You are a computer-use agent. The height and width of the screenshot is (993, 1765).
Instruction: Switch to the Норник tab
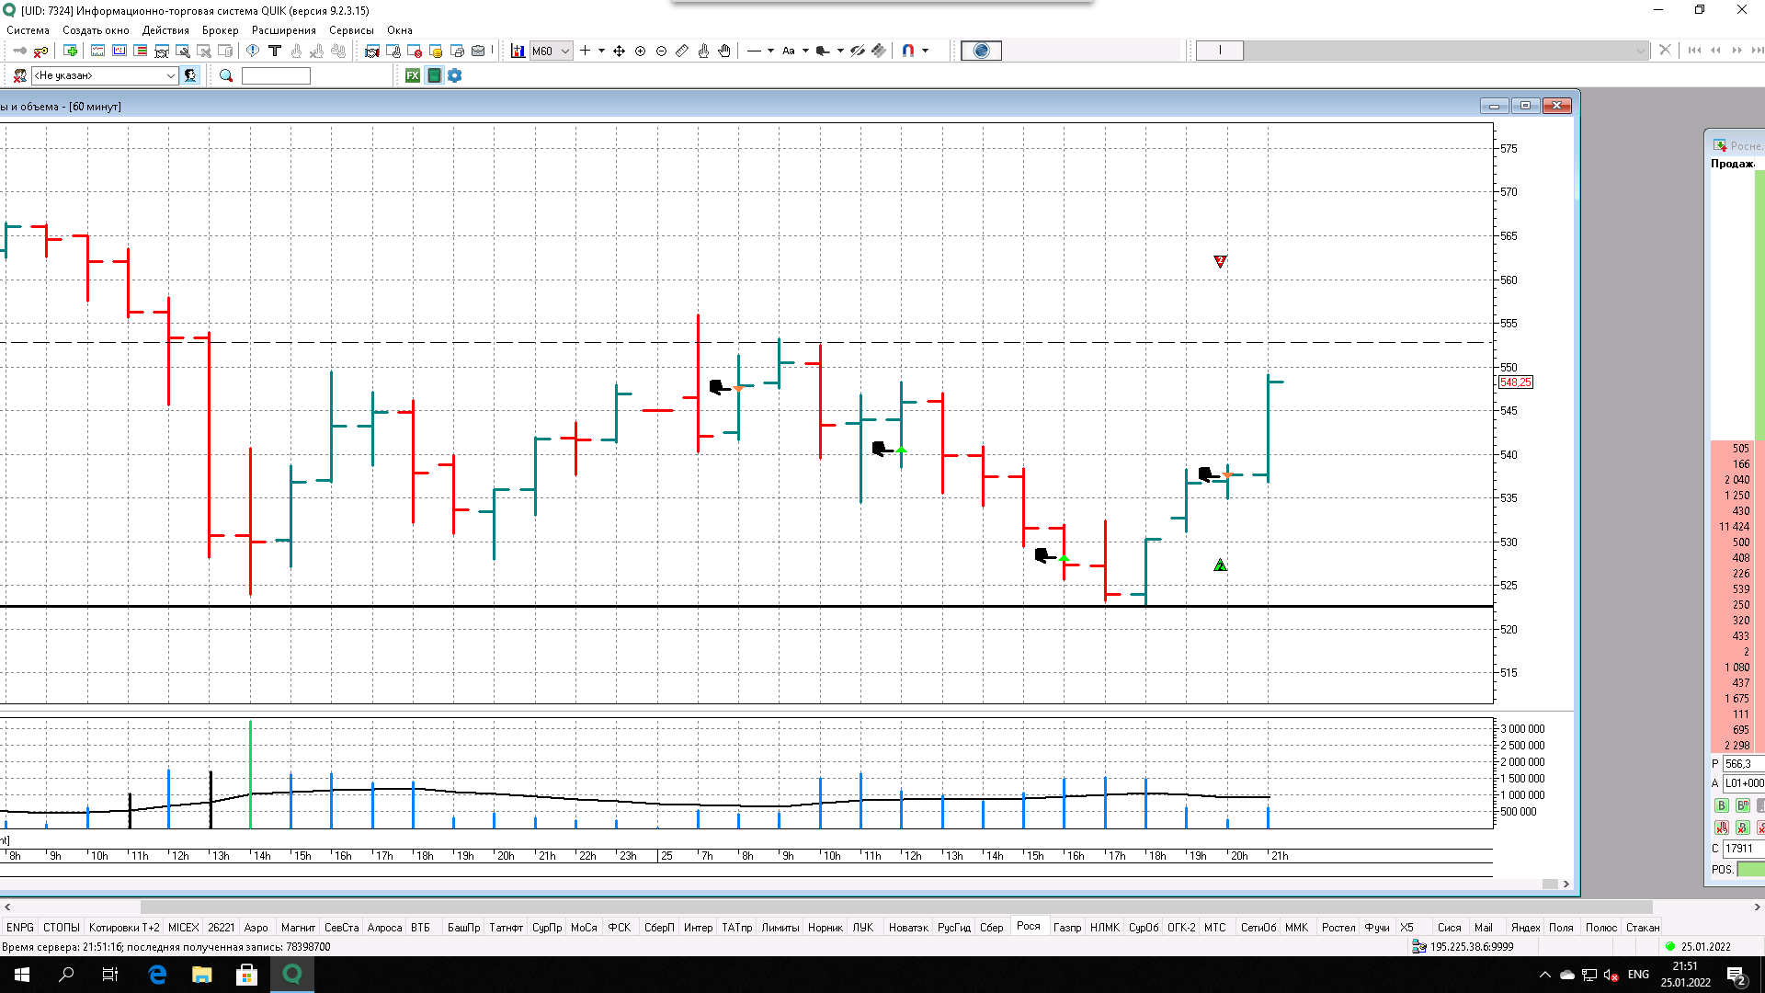pyautogui.click(x=826, y=928)
